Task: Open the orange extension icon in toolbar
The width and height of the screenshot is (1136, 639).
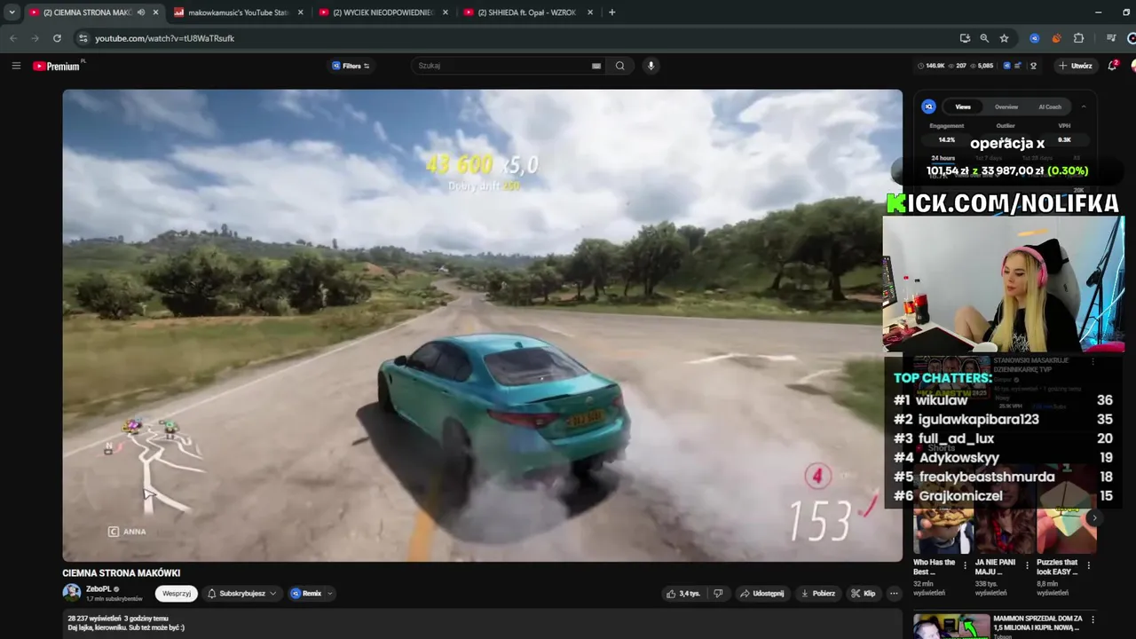Action: tap(1056, 38)
